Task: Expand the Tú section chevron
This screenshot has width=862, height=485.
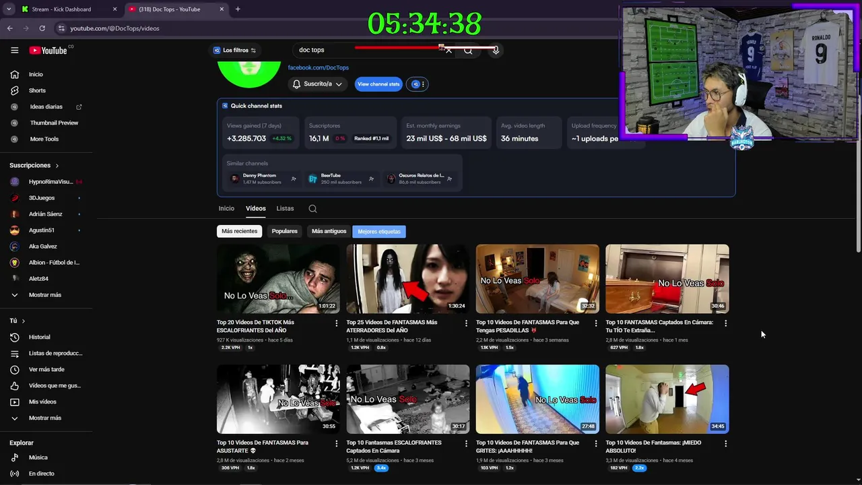Action: click(x=24, y=321)
